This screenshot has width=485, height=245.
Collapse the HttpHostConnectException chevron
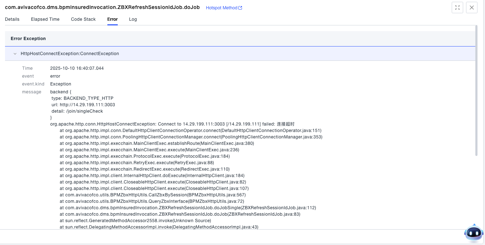click(15, 54)
